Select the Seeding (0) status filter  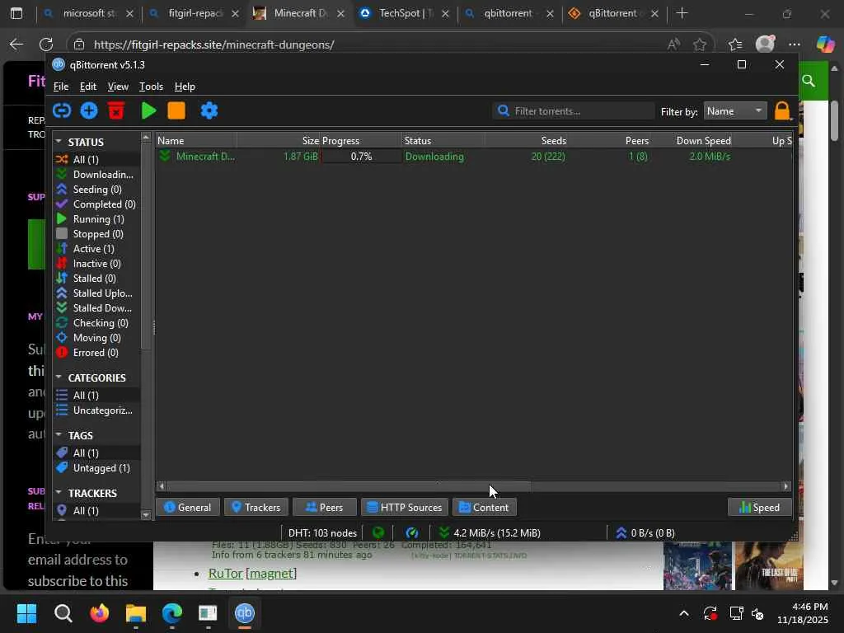[x=97, y=190]
